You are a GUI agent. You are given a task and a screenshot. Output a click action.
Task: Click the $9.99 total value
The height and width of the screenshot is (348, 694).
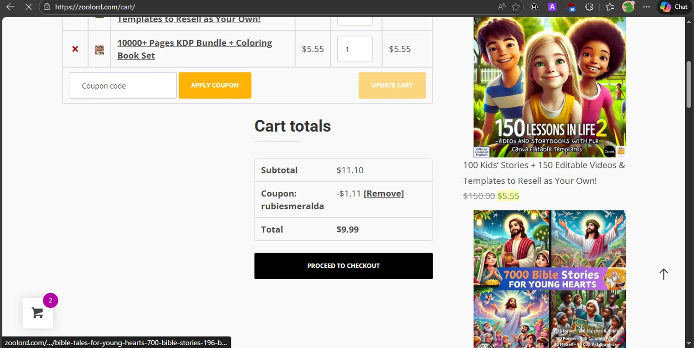point(347,229)
